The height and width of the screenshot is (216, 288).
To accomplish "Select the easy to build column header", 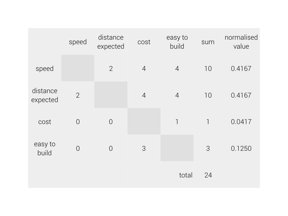I will (x=177, y=42).
